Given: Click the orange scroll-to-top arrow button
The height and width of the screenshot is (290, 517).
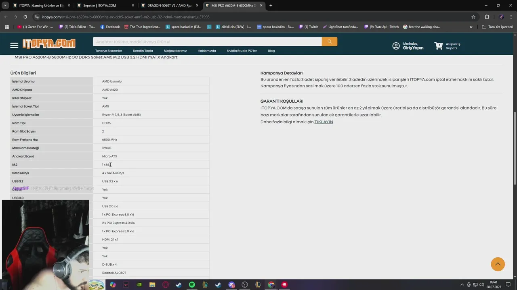Looking at the screenshot, I should pos(498,264).
